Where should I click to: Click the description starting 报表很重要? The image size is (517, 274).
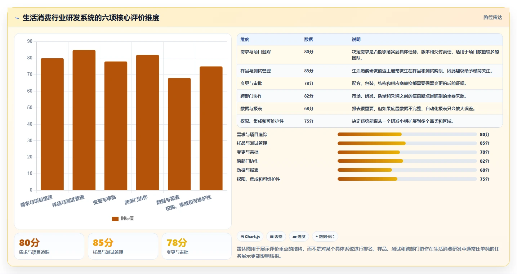click(x=414, y=108)
